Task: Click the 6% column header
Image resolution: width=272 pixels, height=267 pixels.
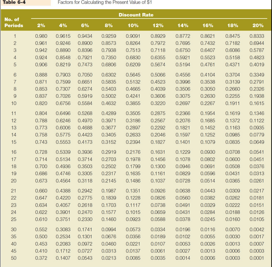Action: (85, 26)
